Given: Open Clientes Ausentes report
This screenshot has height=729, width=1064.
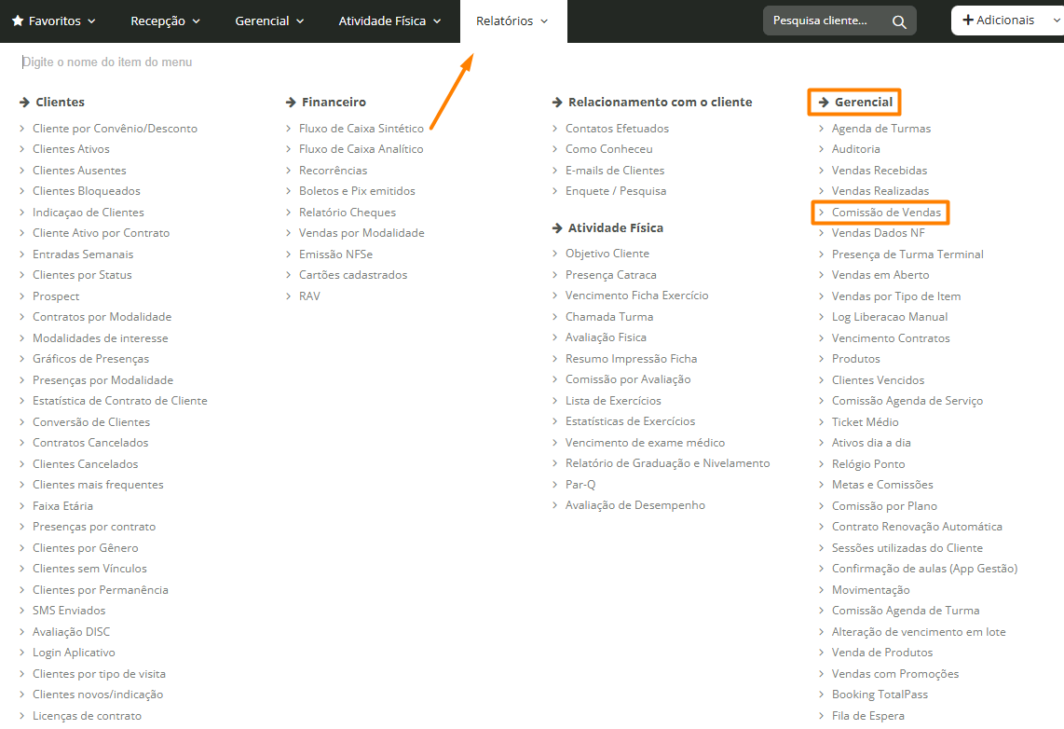Looking at the screenshot, I should click(79, 171).
